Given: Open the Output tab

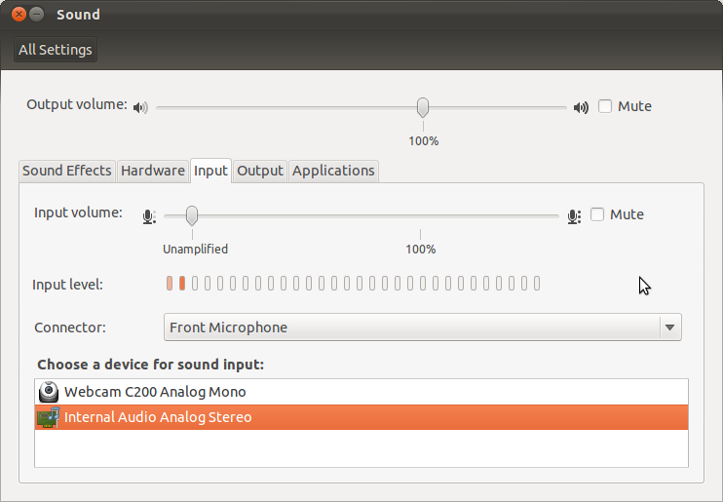Looking at the screenshot, I should (x=260, y=171).
